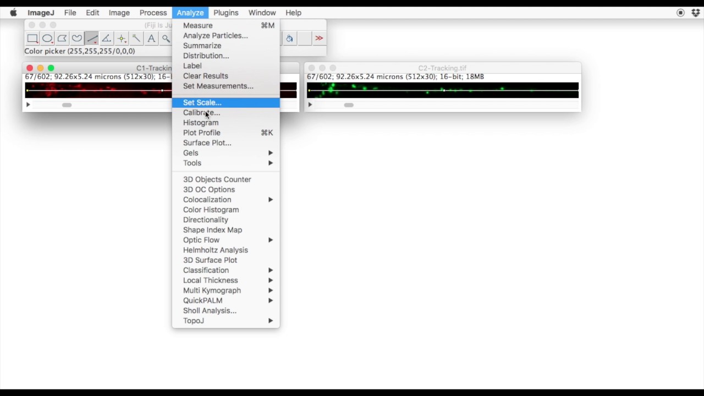The height and width of the screenshot is (396, 704).
Task: Choose Distribution...
Action: click(x=226, y=56)
